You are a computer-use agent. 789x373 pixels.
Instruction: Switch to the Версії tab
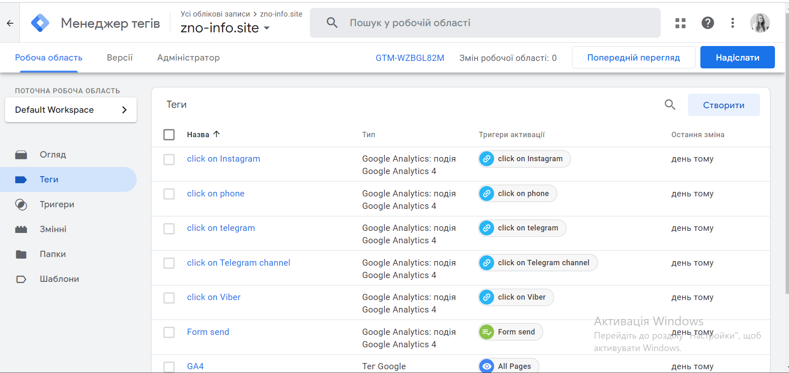pyautogui.click(x=120, y=58)
